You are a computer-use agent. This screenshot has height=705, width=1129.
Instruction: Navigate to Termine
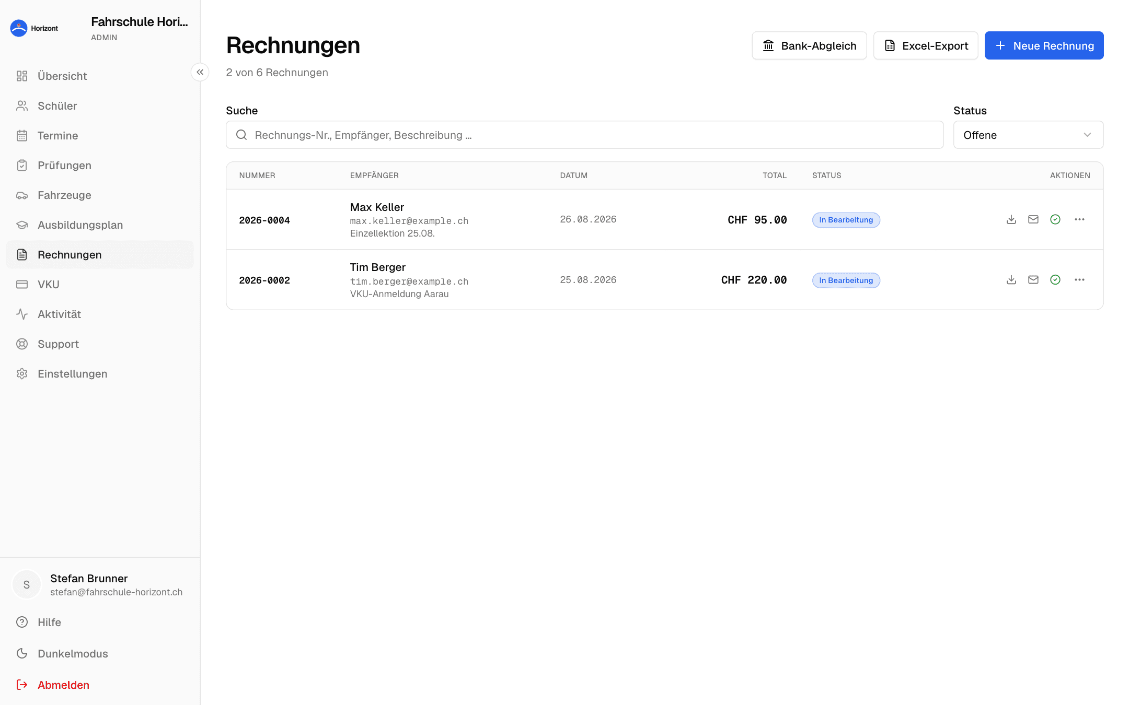pyautogui.click(x=100, y=136)
